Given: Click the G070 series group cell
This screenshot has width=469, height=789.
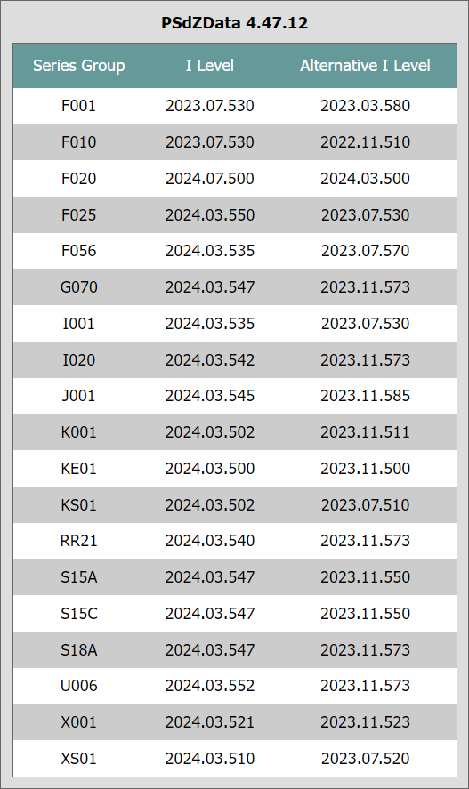Looking at the screenshot, I should pos(79,287).
